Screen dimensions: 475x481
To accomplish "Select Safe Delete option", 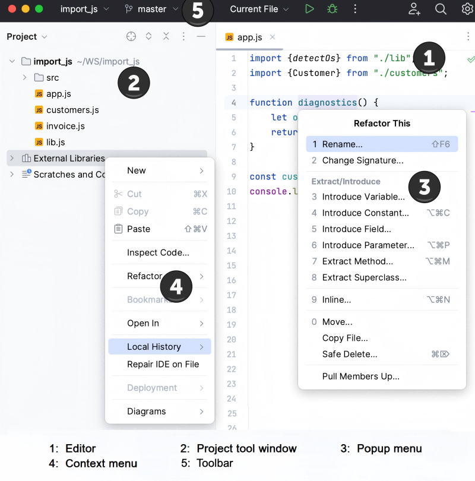I will pos(382,354).
